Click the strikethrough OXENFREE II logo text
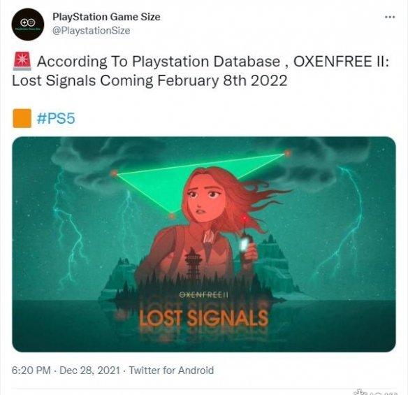The image size is (408, 395). [203, 295]
